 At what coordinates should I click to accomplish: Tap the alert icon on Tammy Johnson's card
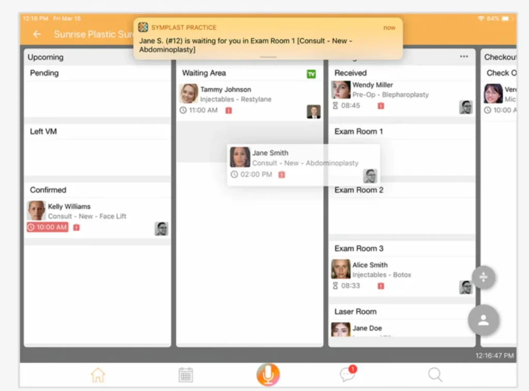click(228, 111)
